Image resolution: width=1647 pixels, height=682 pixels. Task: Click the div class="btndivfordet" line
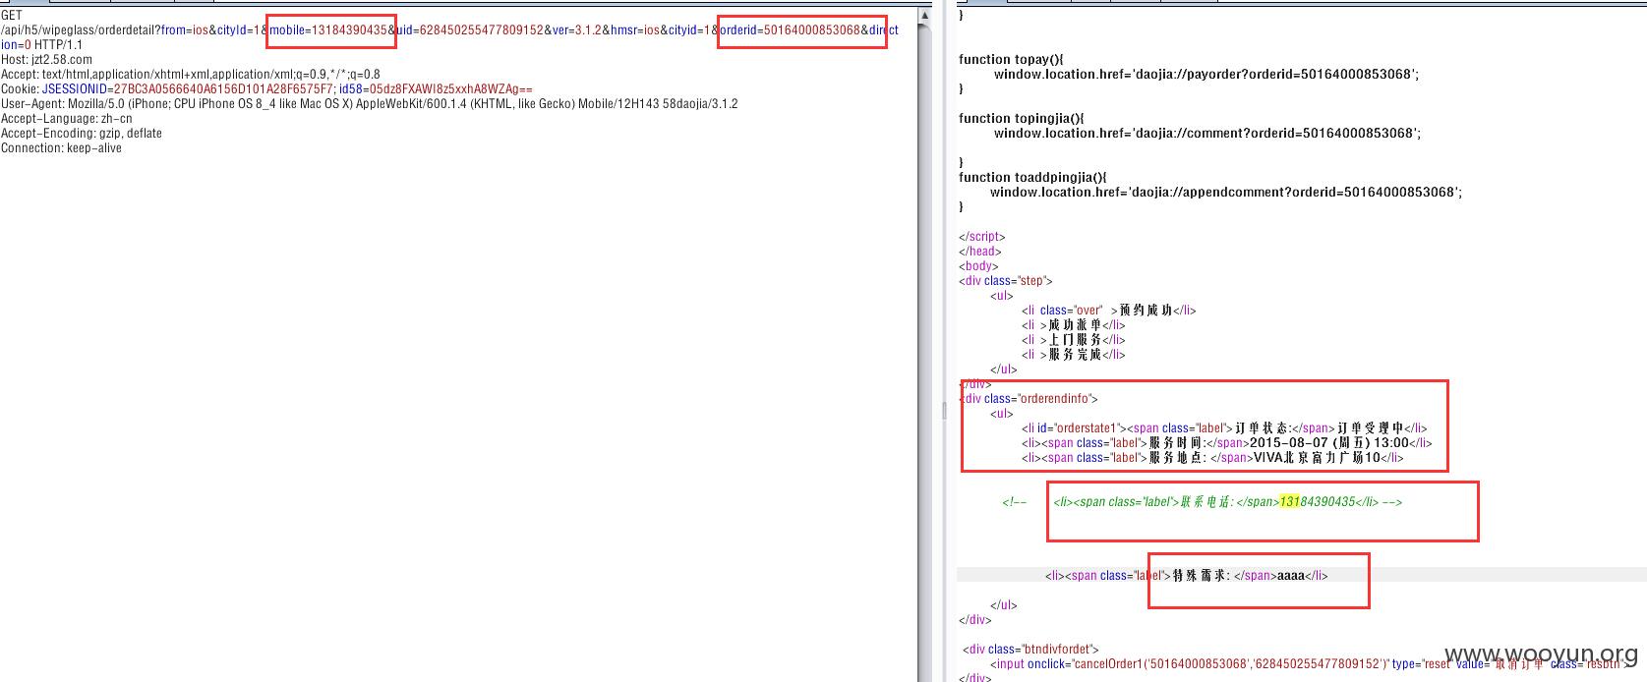(x=1031, y=650)
